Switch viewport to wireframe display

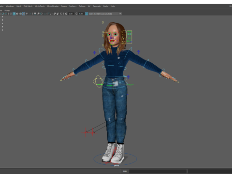(11, 14)
